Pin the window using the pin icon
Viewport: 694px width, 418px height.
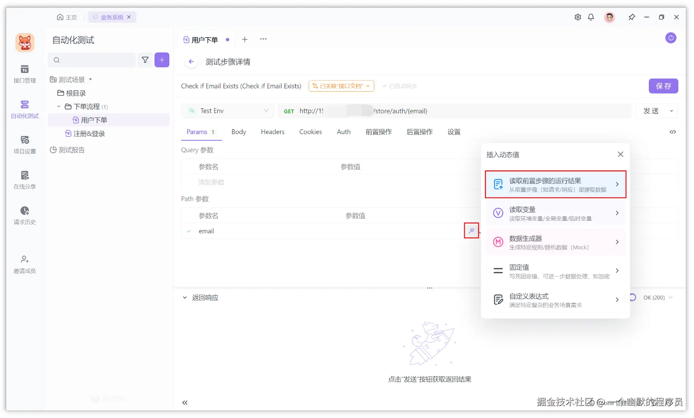[632, 17]
